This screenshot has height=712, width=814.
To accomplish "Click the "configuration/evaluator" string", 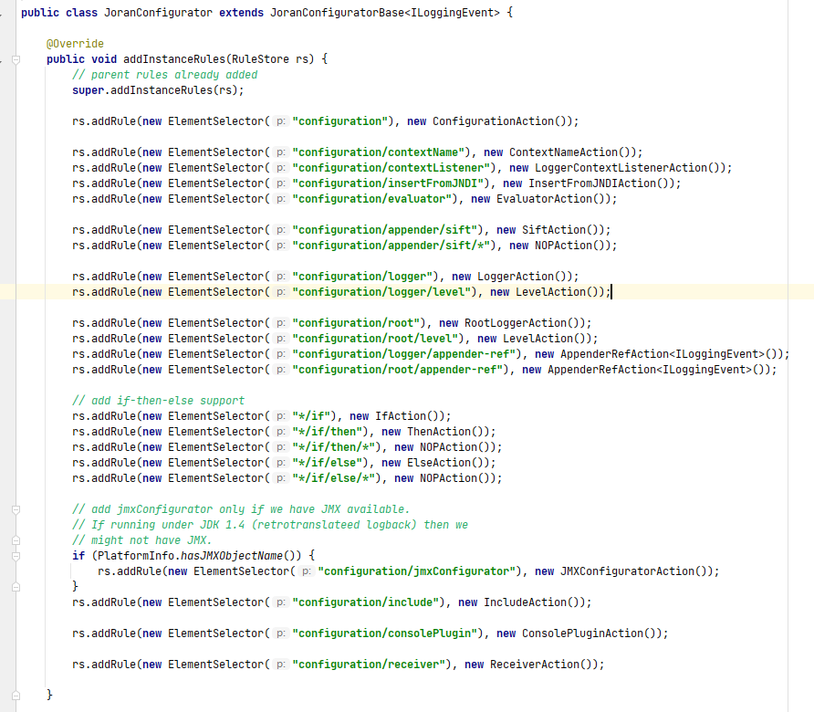I will (x=372, y=199).
